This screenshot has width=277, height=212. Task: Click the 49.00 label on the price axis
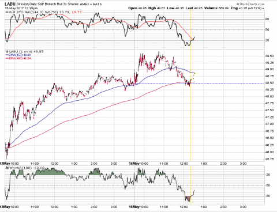[269, 69]
